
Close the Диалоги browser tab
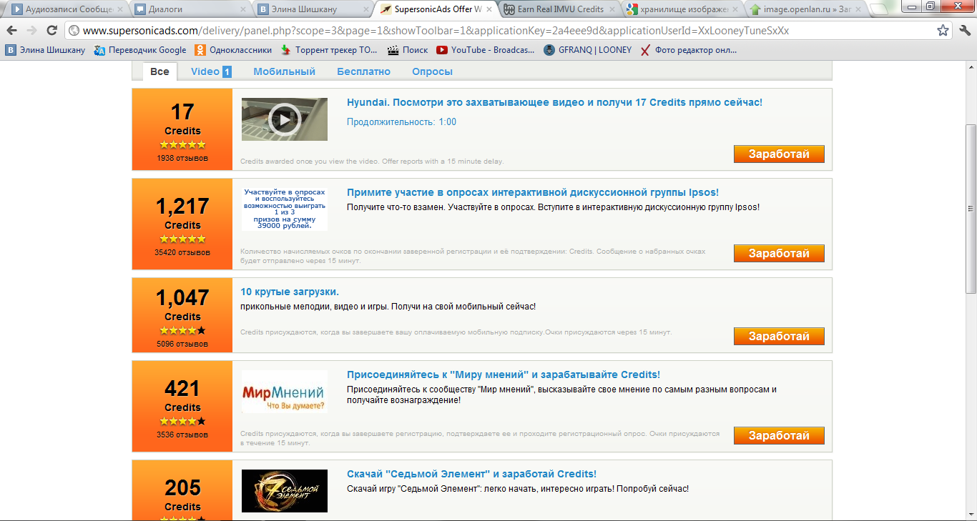pyautogui.click(x=243, y=9)
